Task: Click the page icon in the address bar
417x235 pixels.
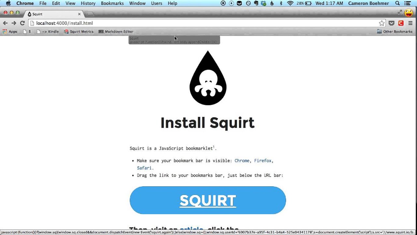Action: point(32,23)
